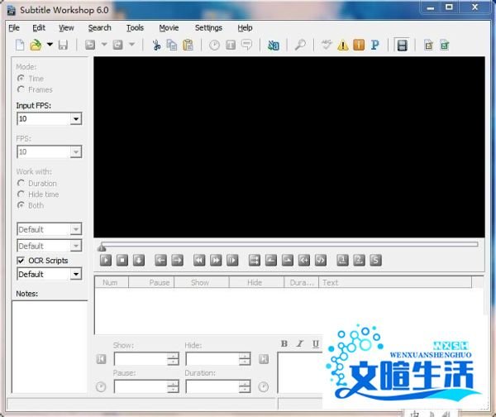Viewport: 496px width, 417px height.
Task: Click the Show time input field
Action: (146, 359)
